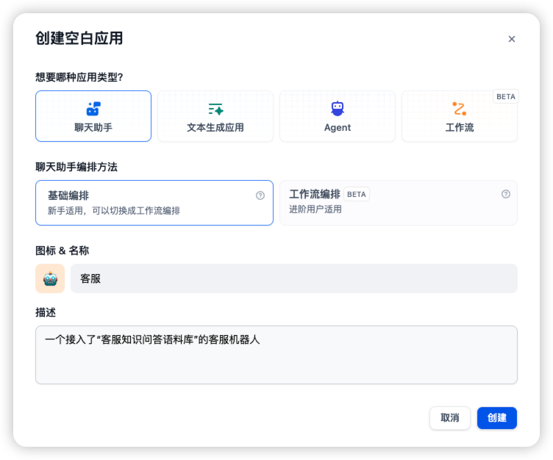This screenshot has width=553, height=460.
Task: Click the BETA badge on 工作流 card
Action: (x=506, y=96)
